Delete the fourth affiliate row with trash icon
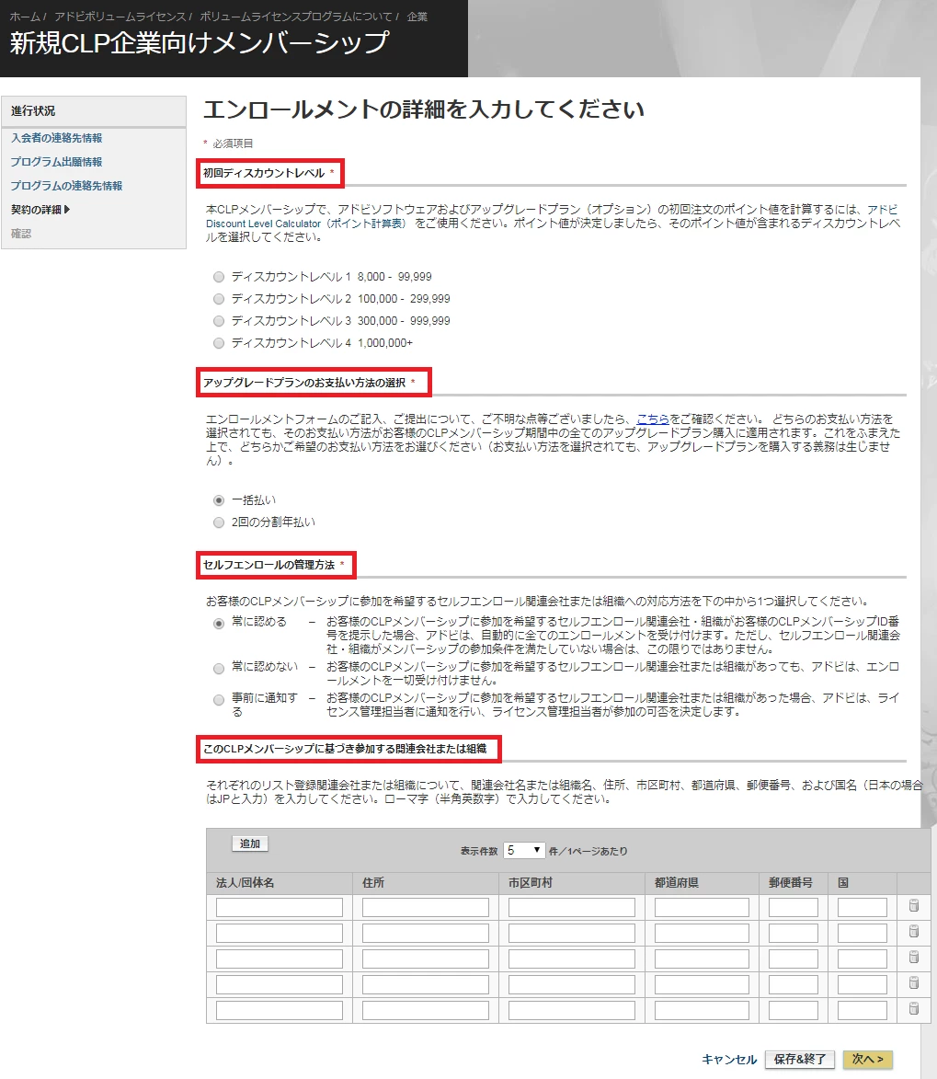Image resolution: width=937 pixels, height=1079 pixels. tap(914, 982)
